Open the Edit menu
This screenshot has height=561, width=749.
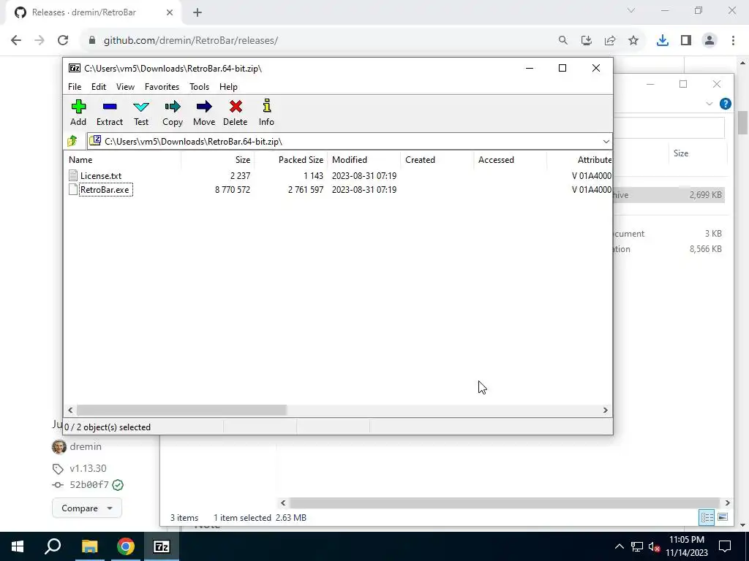[x=99, y=87]
